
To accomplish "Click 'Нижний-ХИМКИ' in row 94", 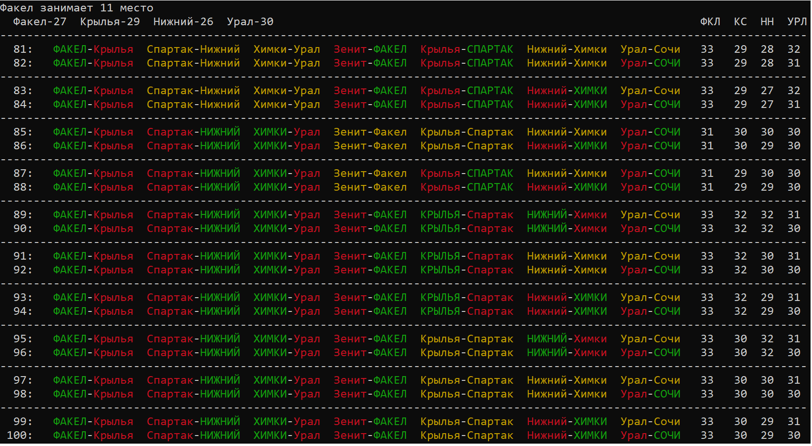I will 567,311.
